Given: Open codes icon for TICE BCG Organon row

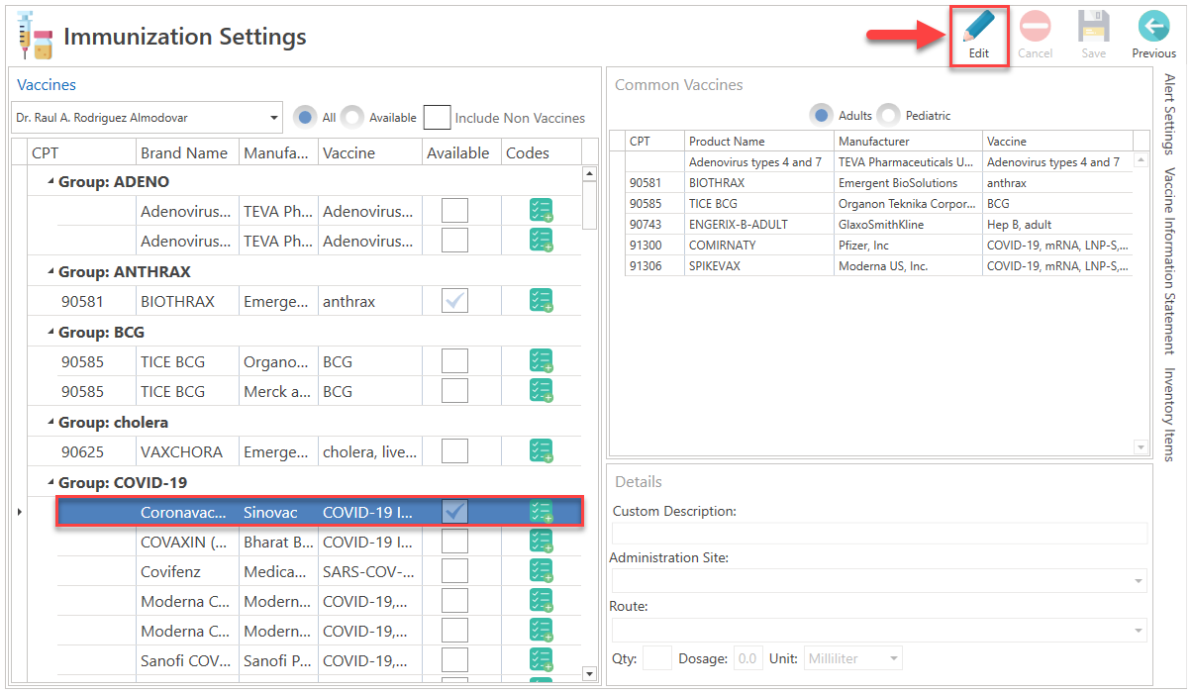Looking at the screenshot, I should [541, 361].
